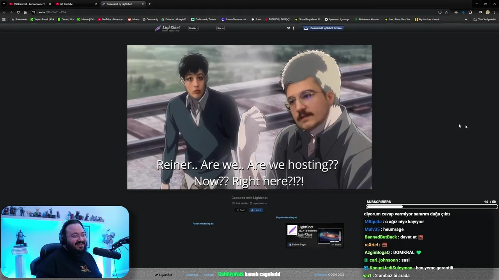Share via the X Post button

pos(241,210)
